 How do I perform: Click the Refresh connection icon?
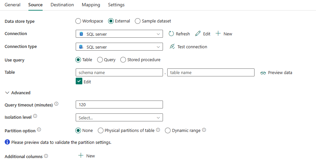[x=171, y=34]
